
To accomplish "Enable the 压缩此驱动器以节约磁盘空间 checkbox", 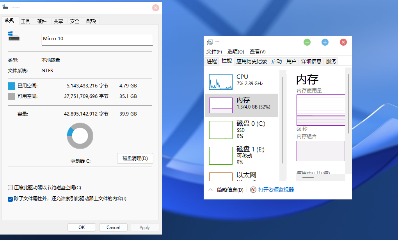I will 10,187.
